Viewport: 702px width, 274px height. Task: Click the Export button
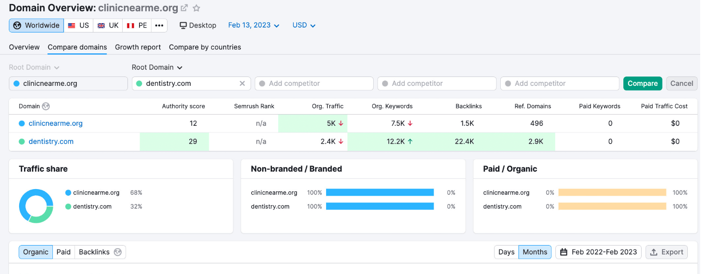[x=666, y=252]
